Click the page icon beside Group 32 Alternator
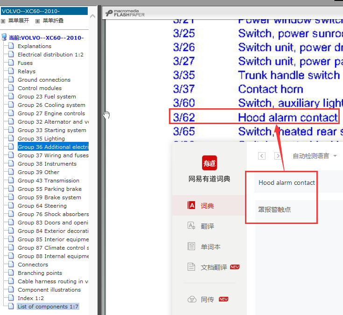343x315 pixels. (x=11, y=121)
